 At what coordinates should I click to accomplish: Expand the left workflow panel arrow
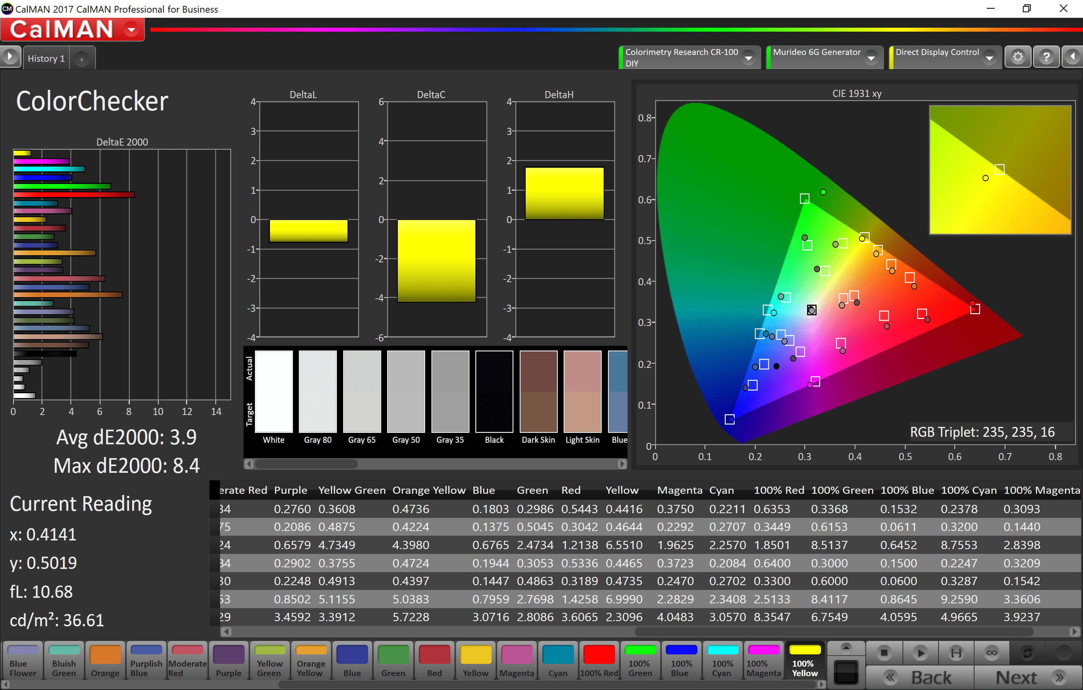tap(10, 57)
